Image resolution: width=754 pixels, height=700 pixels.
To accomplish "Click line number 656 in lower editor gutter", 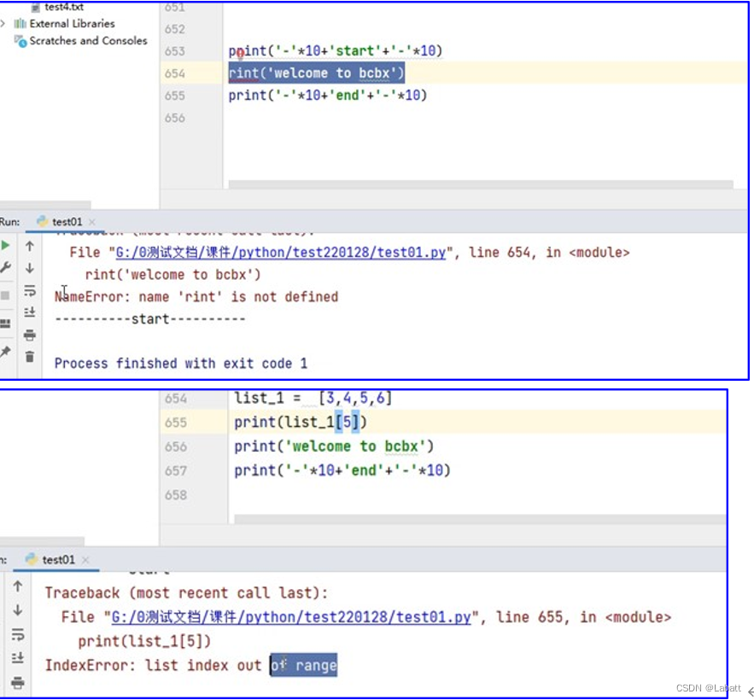I will click(176, 446).
